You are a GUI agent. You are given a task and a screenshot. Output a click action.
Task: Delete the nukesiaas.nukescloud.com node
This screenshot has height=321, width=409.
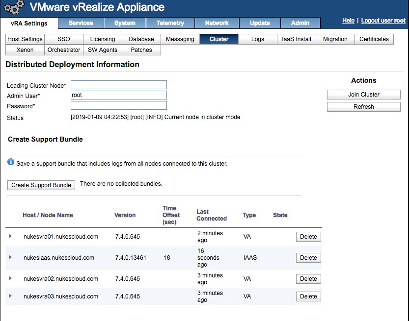coord(308,258)
